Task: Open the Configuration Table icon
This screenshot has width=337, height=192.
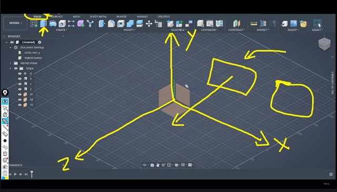Action: (x=210, y=24)
